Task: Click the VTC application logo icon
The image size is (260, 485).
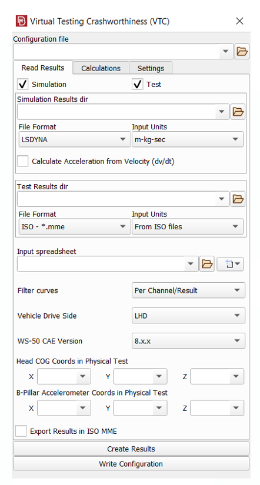Action: tap(21, 21)
